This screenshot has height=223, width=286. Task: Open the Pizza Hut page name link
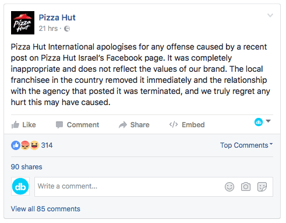(x=57, y=18)
